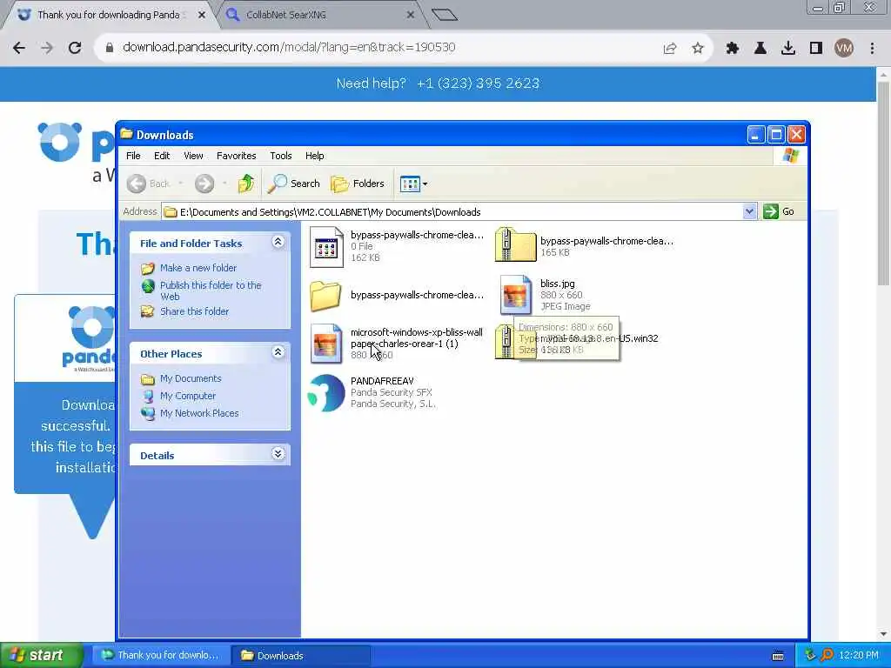891x668 pixels.
Task: Click the bliss.jpg file name
Action: pyautogui.click(x=558, y=284)
